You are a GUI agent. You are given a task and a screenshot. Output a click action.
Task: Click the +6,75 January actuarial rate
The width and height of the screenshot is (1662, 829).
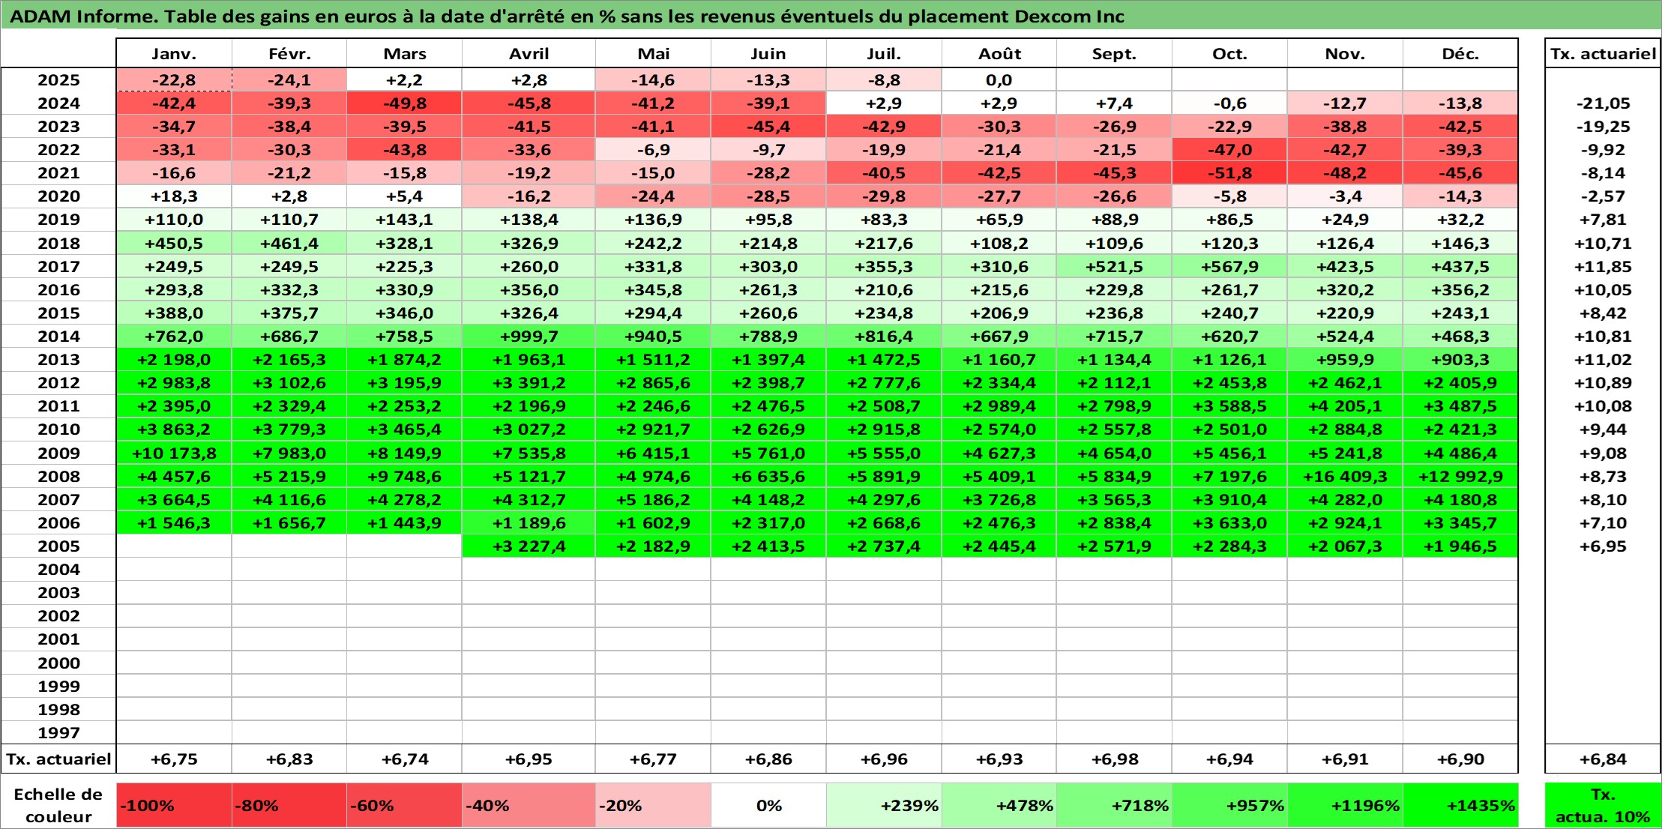pos(174,759)
